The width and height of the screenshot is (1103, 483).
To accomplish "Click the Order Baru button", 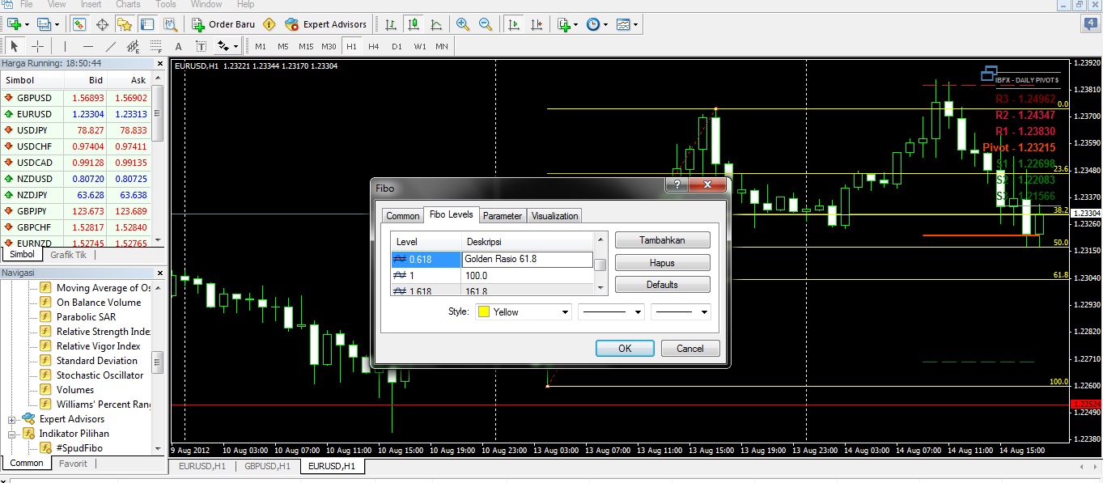I will [x=223, y=24].
